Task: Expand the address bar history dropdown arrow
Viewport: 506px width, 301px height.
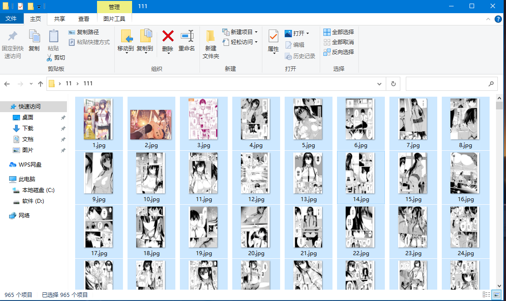Action: pyautogui.click(x=380, y=84)
